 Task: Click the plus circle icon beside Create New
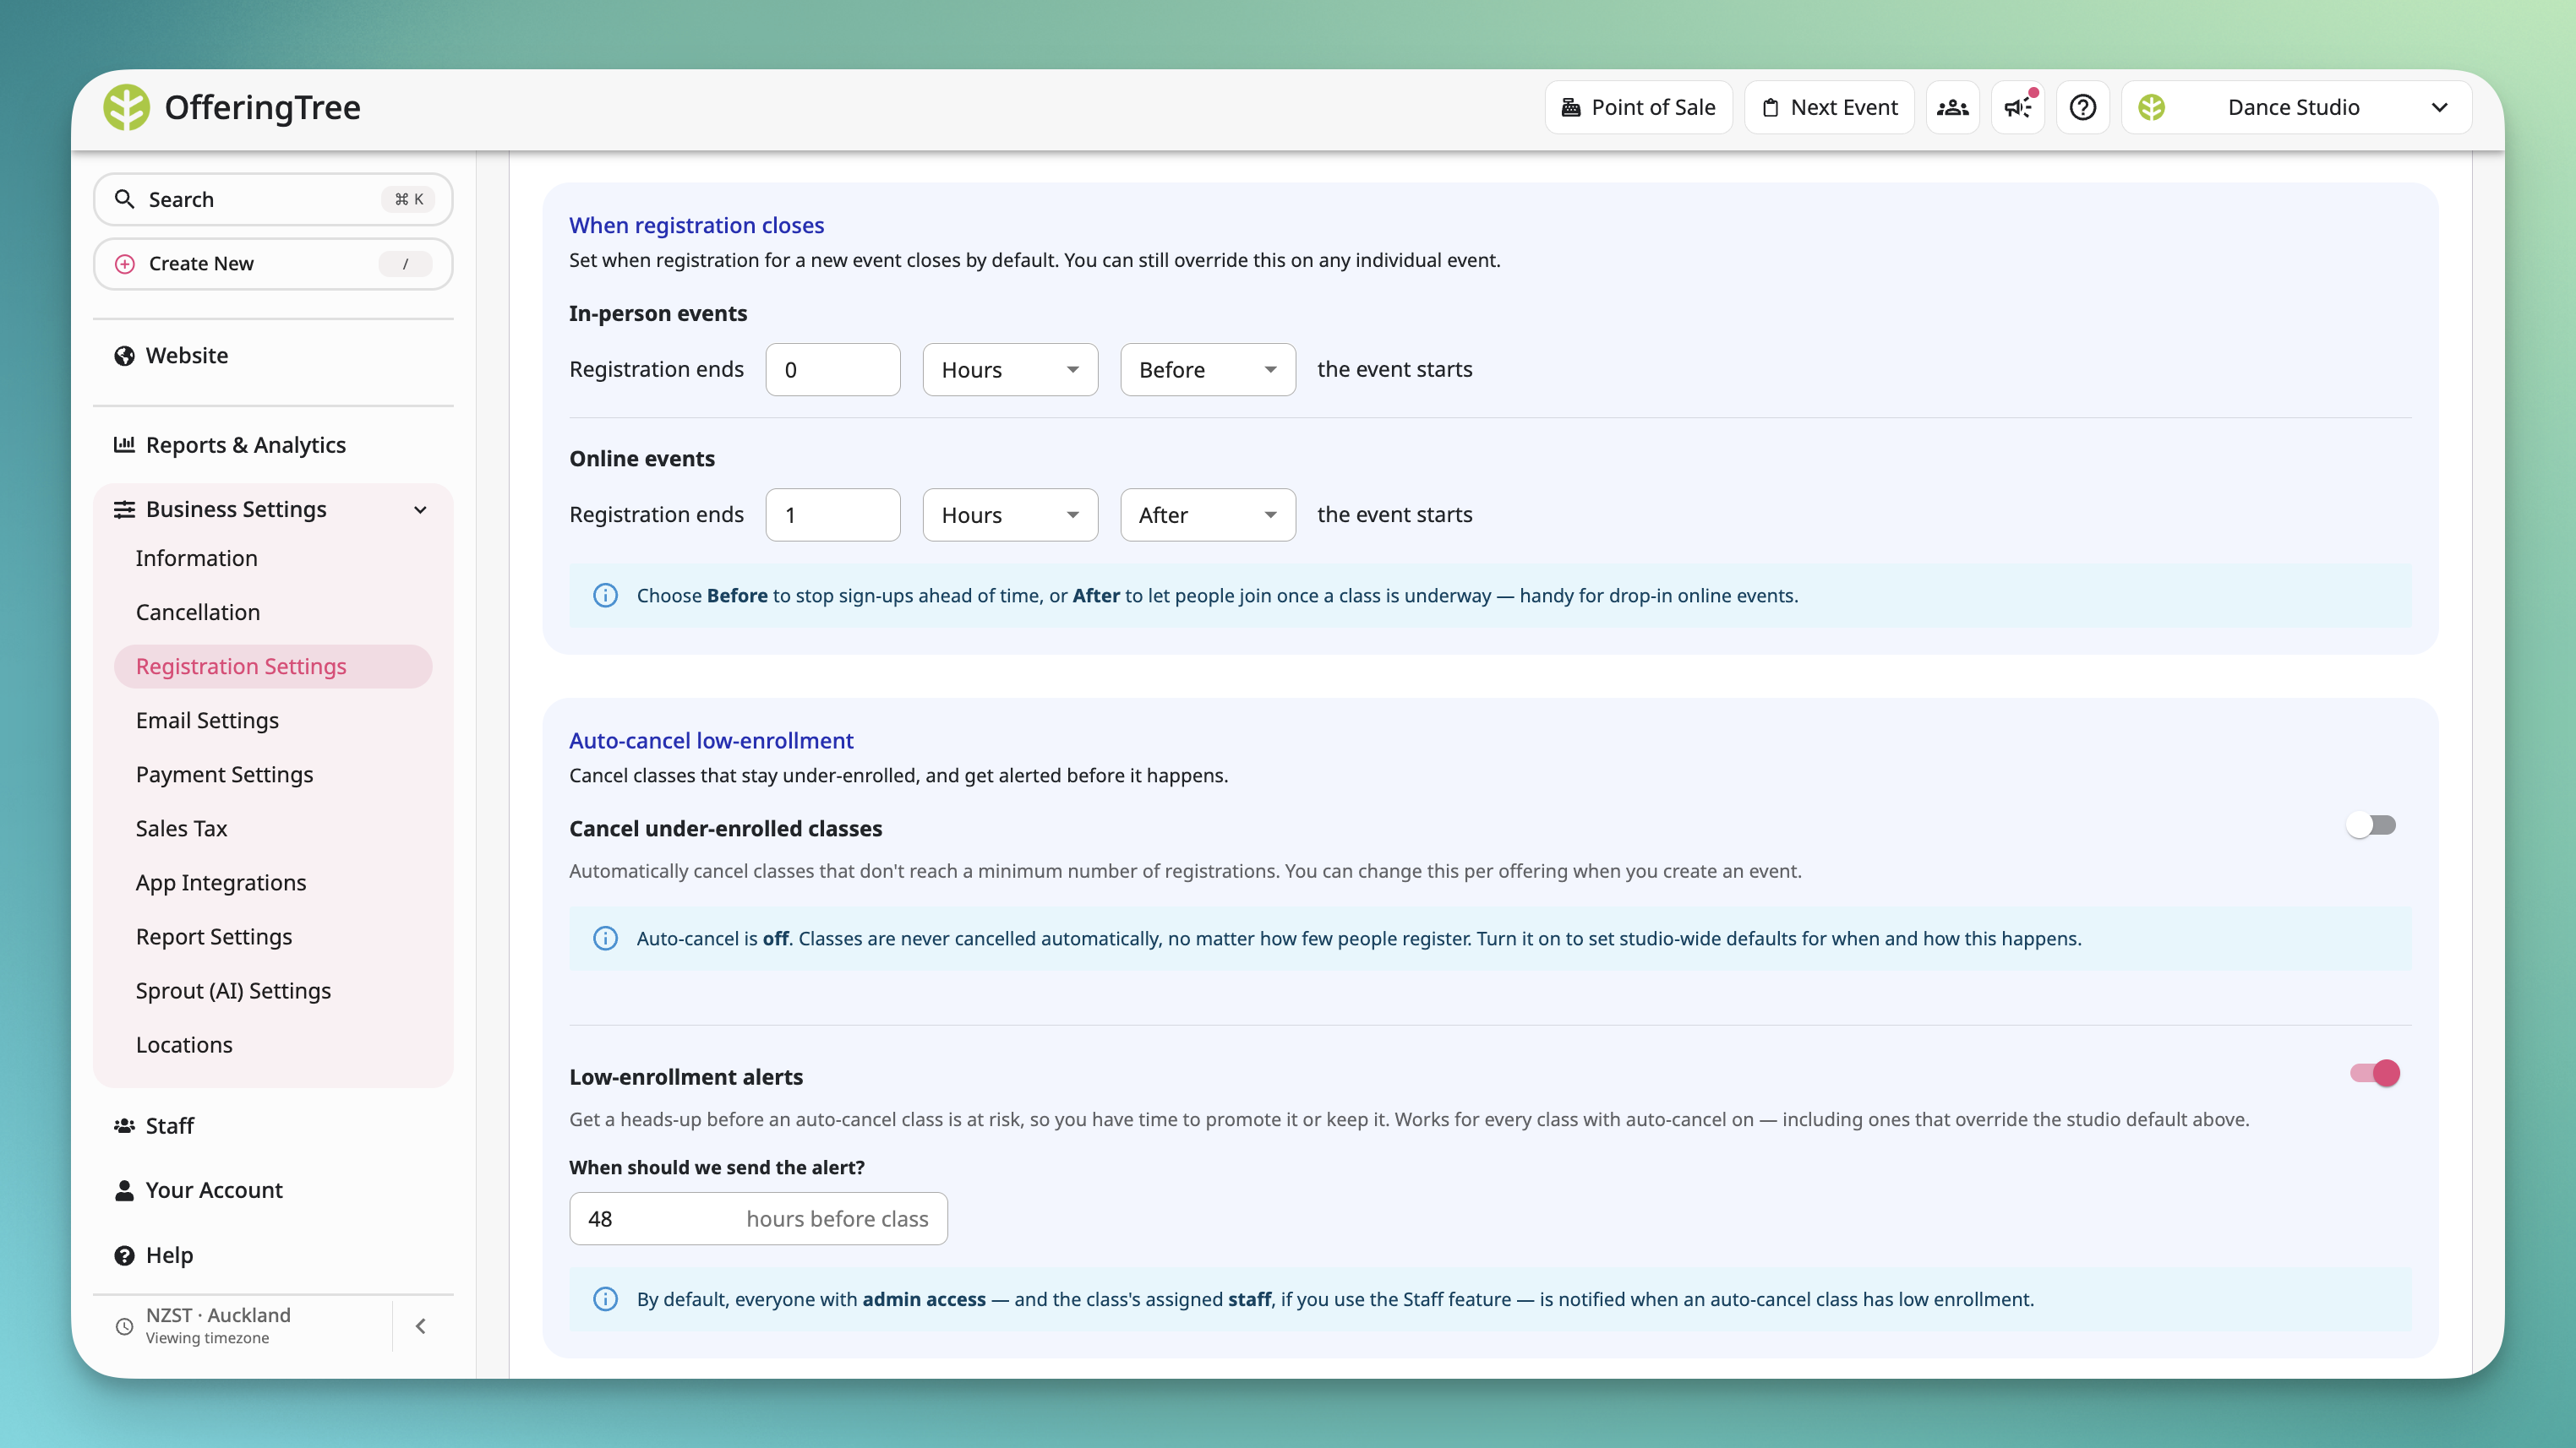(x=125, y=264)
